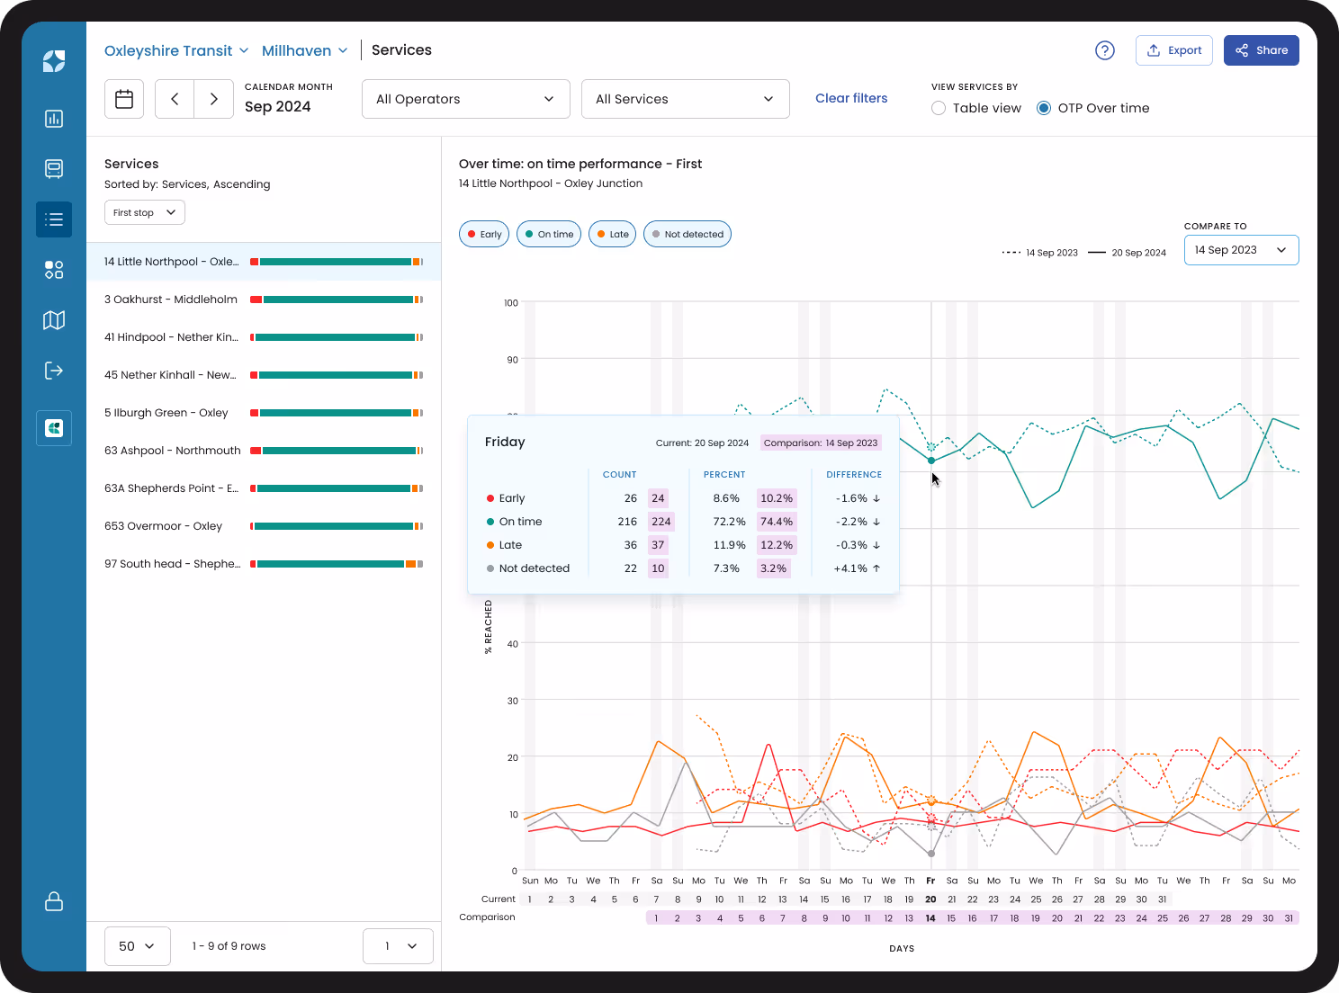Click the Clear filters link
The height and width of the screenshot is (993, 1339).
coord(850,98)
